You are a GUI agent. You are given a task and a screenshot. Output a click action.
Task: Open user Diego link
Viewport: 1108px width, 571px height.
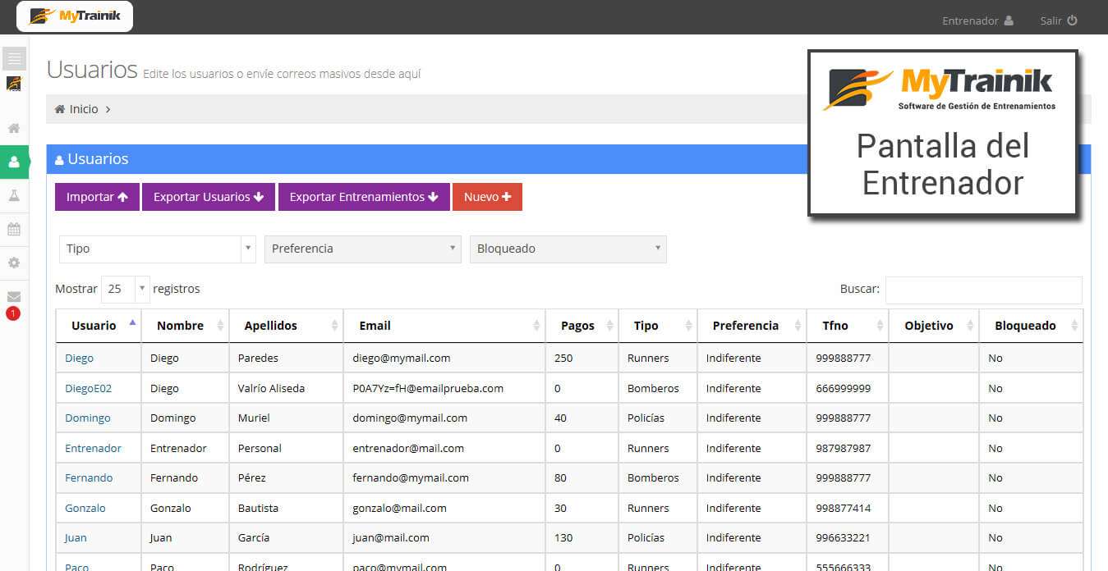click(79, 359)
